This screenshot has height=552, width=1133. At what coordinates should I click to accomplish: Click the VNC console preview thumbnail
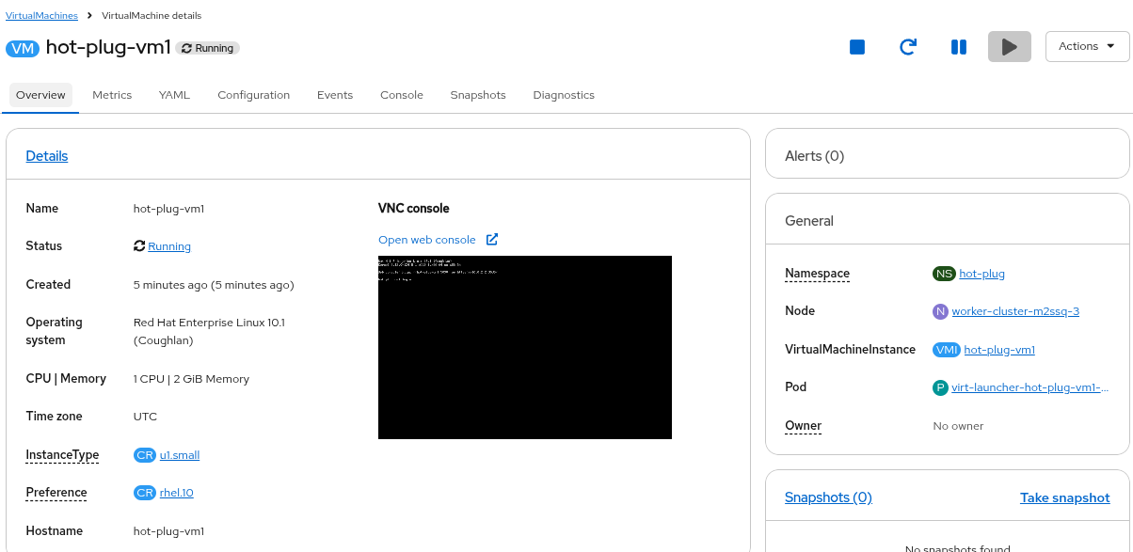coord(525,347)
